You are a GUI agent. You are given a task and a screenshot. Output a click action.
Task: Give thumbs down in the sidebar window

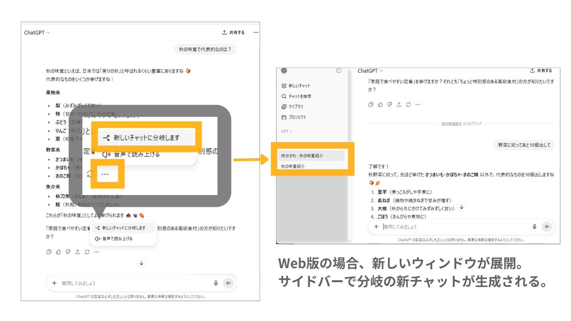click(390, 104)
